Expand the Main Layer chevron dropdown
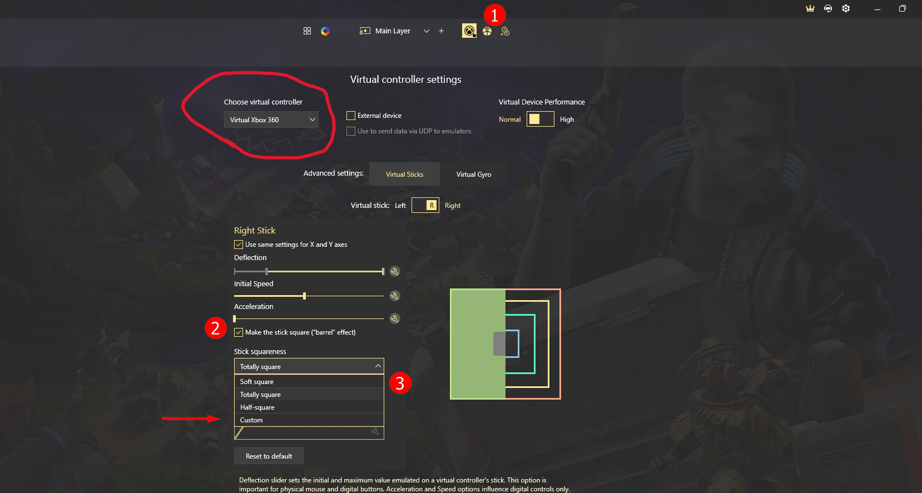 pos(427,31)
